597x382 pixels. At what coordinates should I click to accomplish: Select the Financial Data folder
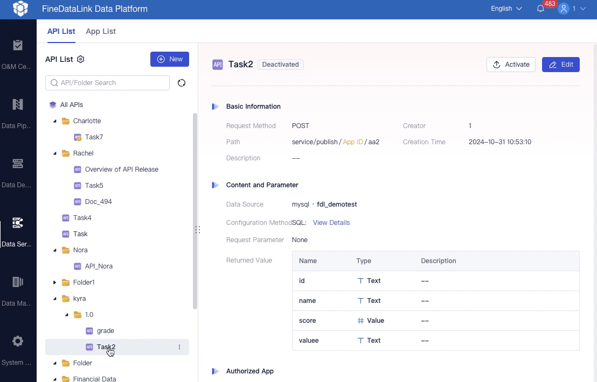click(94, 379)
